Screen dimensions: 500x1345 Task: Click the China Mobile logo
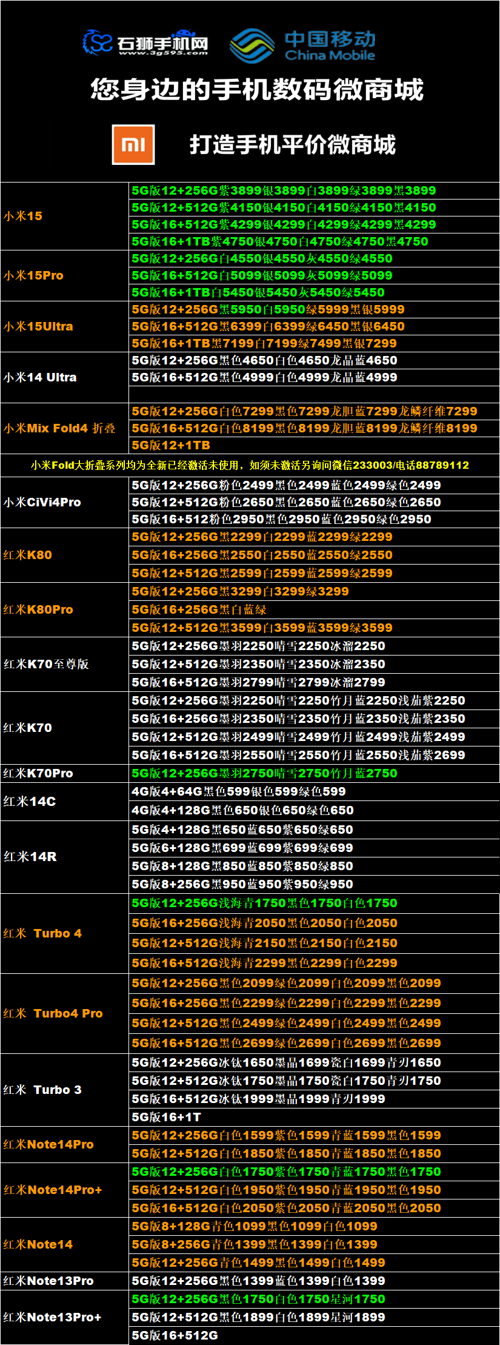pos(303,46)
